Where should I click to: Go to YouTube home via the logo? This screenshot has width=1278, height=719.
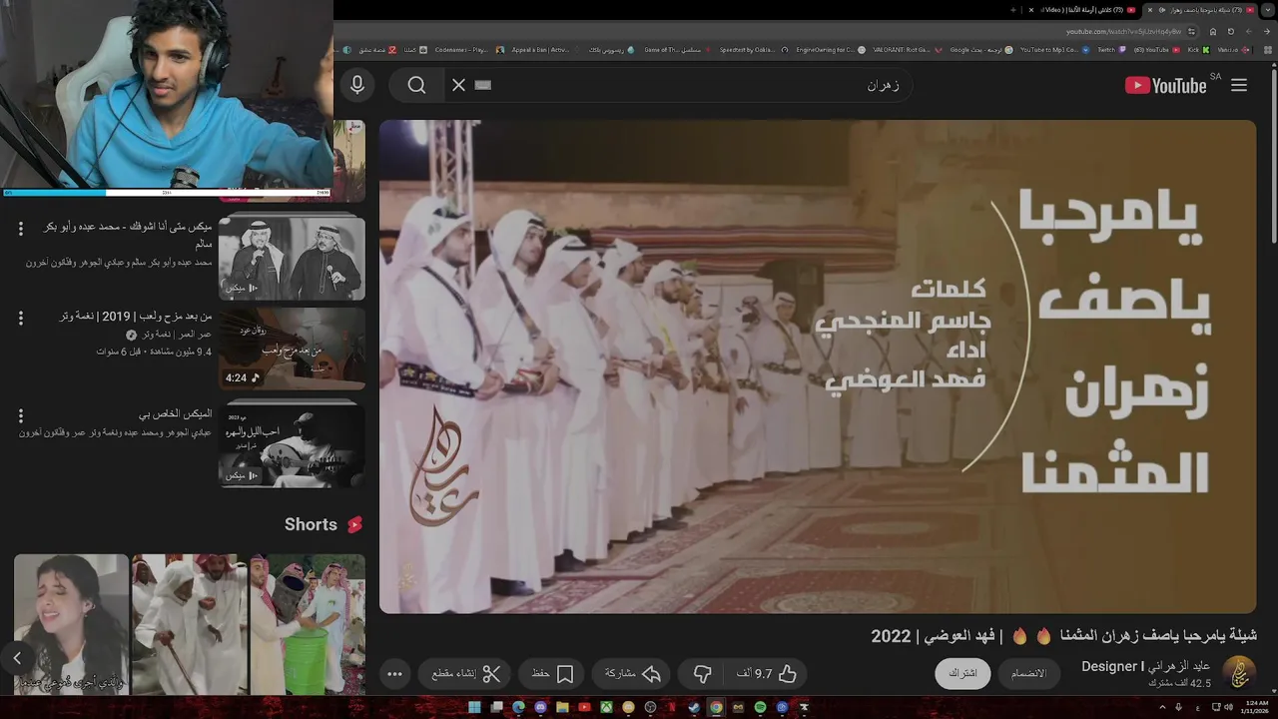(1166, 85)
